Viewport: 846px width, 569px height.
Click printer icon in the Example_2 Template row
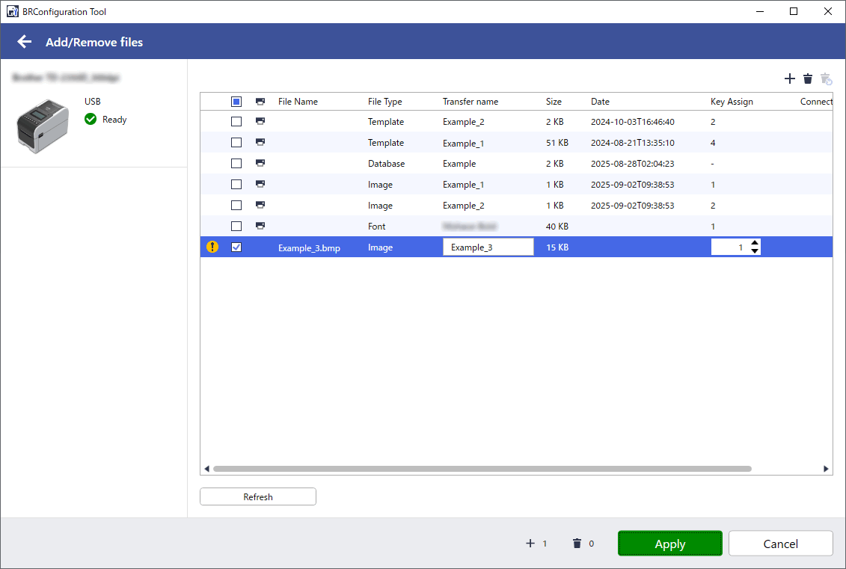pos(260,121)
